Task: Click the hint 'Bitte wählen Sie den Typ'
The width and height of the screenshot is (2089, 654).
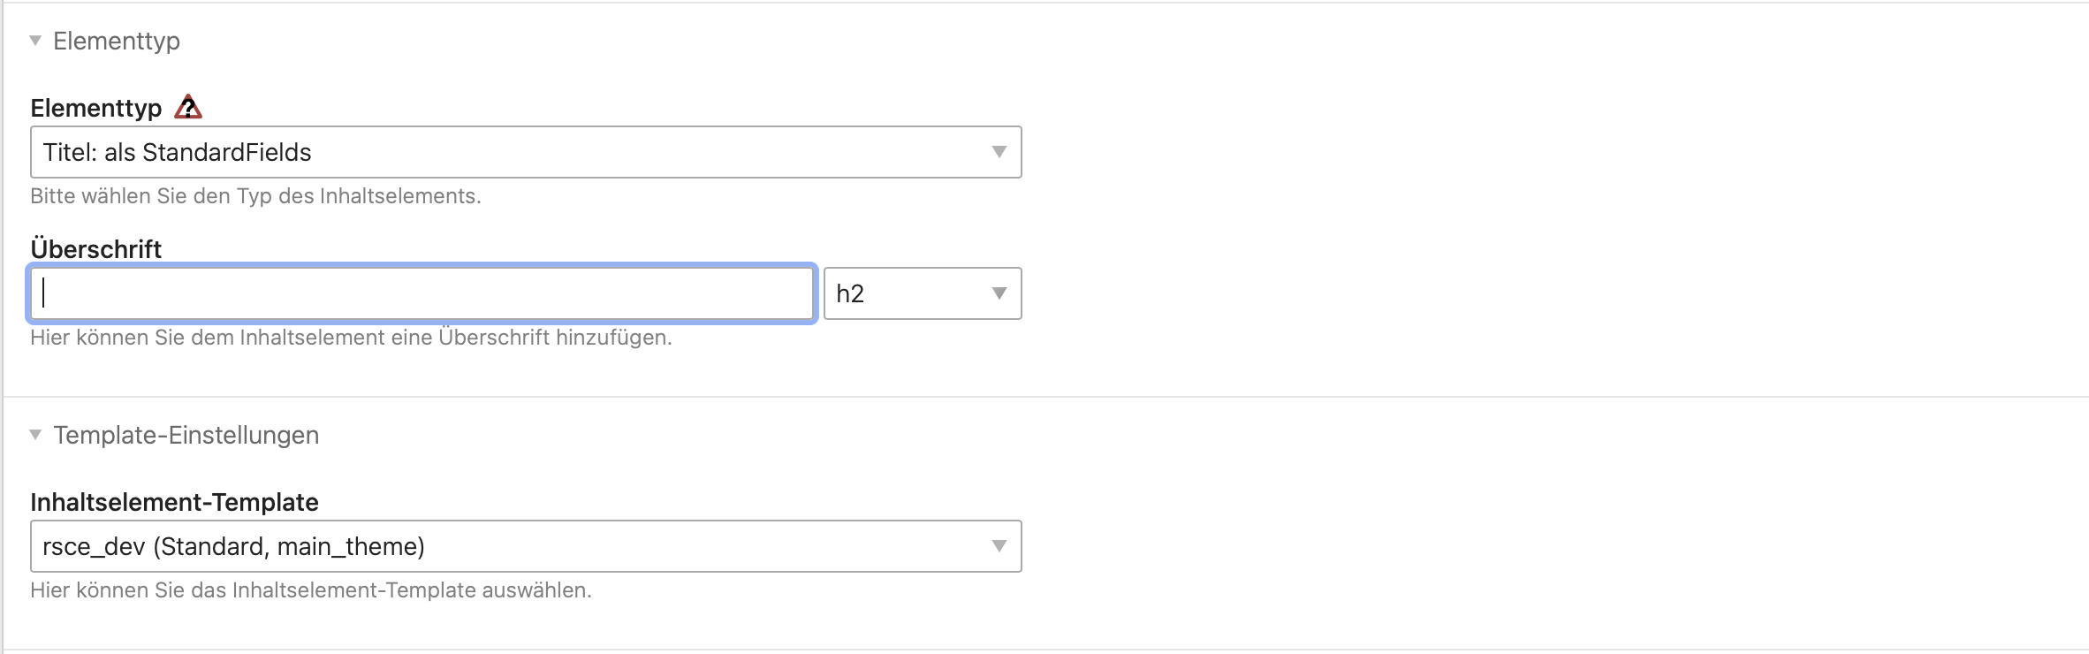Action: [255, 196]
